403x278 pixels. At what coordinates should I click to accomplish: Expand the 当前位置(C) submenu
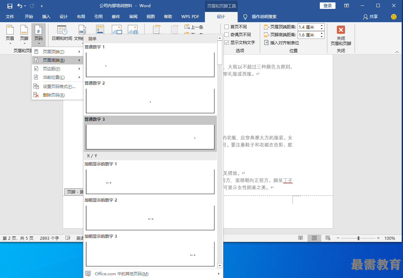[x=57, y=77]
